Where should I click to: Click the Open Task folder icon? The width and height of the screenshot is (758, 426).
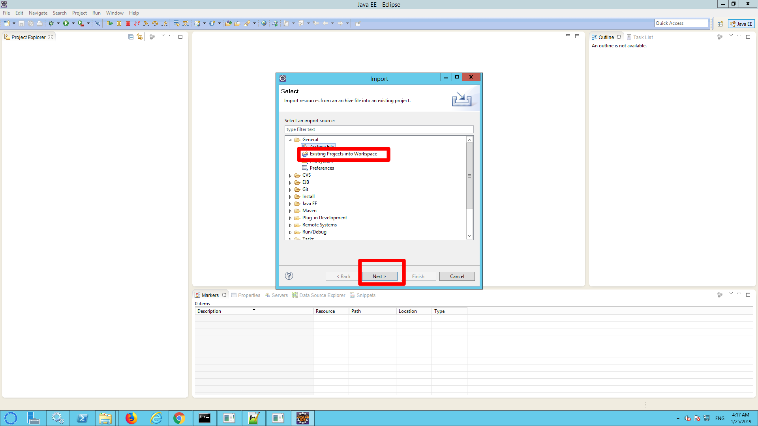(x=237, y=24)
